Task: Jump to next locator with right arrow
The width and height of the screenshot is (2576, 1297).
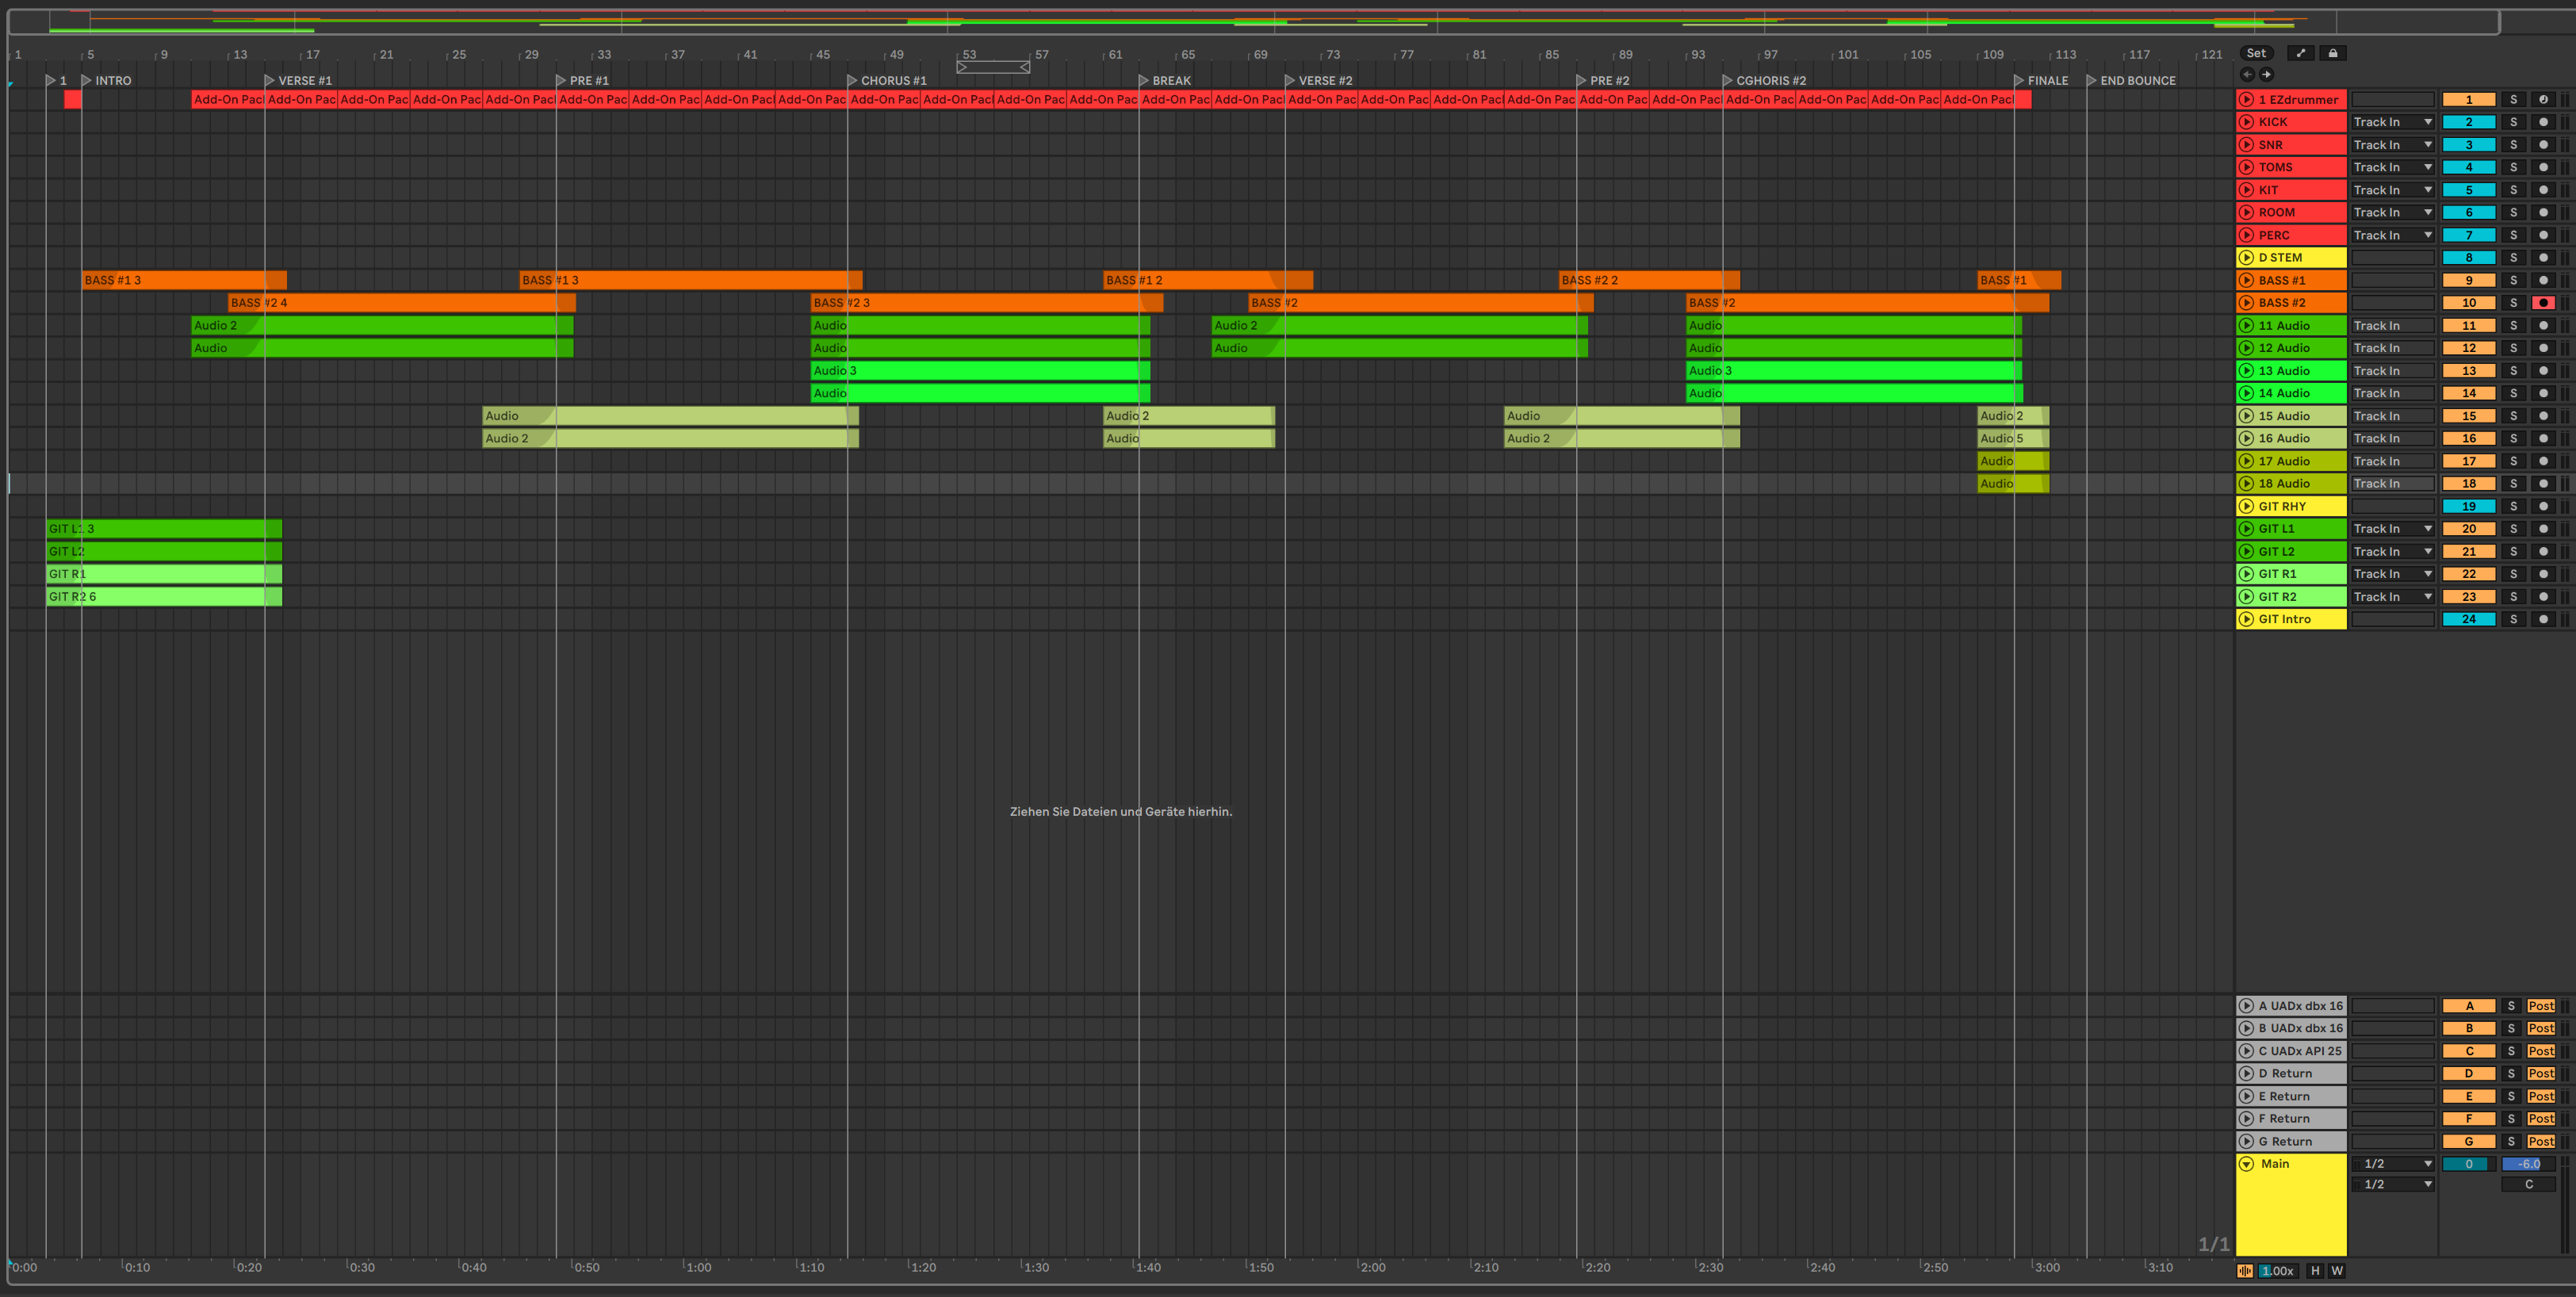Action: pos(2267,75)
